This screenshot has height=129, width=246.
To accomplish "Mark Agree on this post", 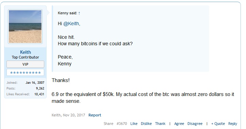I will 179,124.
